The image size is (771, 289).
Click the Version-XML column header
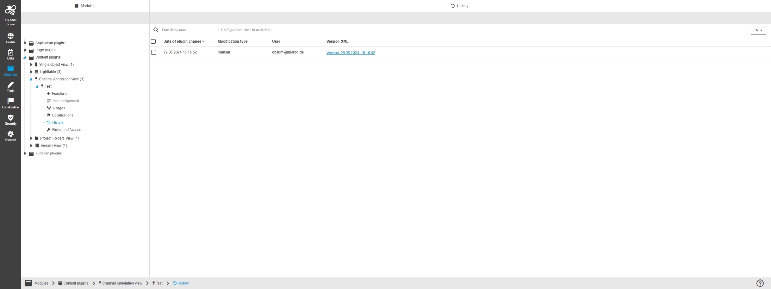click(337, 41)
